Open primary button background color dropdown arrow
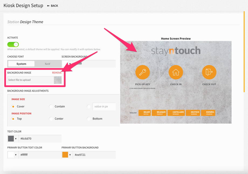 point(70,155)
